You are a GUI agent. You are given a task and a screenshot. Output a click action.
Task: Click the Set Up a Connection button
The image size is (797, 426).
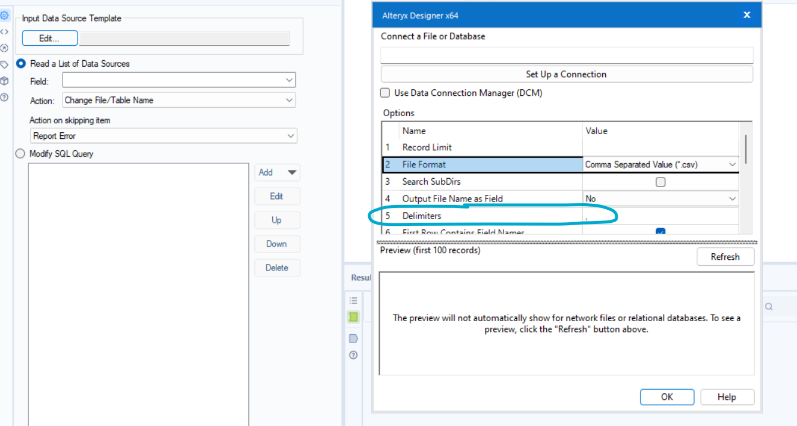click(566, 74)
